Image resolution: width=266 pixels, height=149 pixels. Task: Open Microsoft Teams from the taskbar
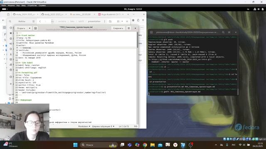[x=130, y=145]
